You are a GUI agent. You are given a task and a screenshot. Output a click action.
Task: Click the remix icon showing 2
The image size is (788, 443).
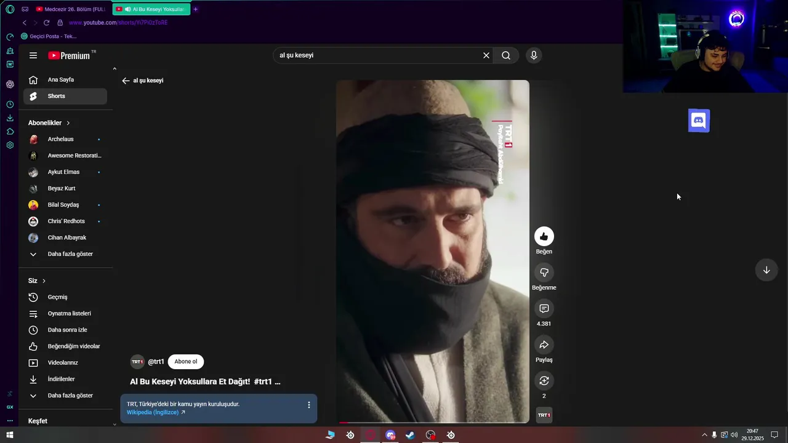(x=544, y=381)
